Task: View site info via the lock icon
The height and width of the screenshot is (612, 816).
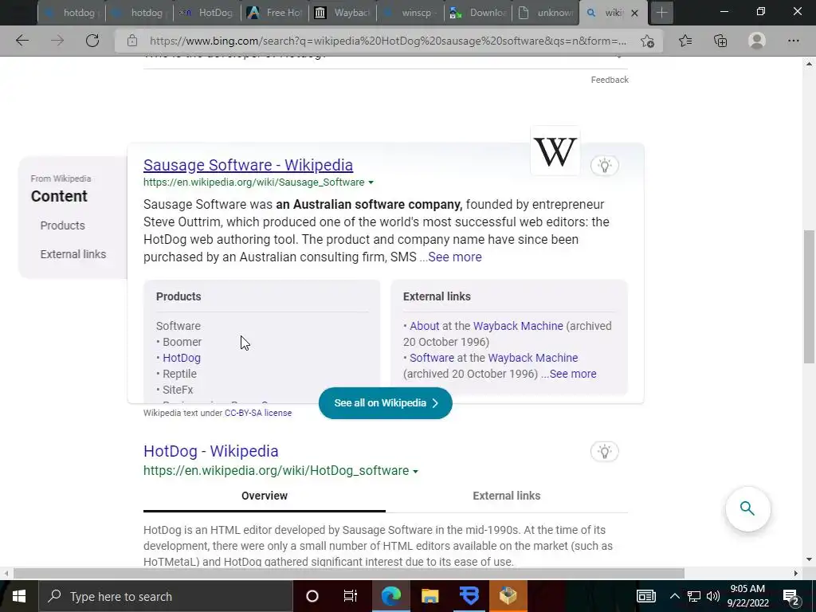Action: (x=132, y=41)
